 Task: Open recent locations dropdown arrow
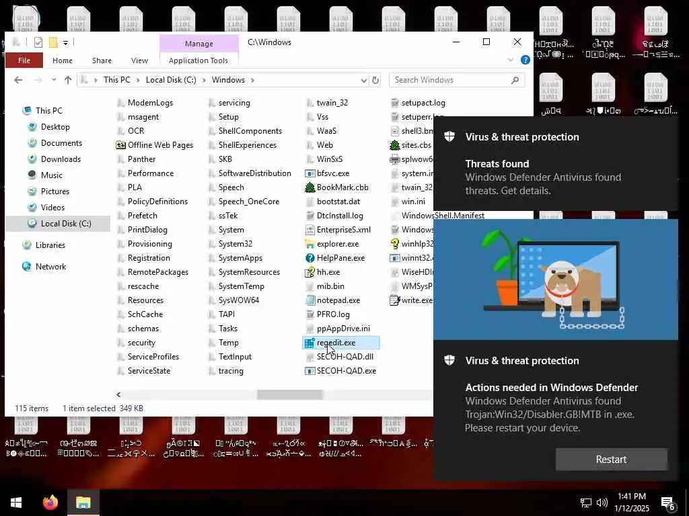[x=54, y=80]
